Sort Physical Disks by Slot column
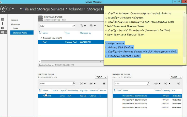This screenshot has height=117, width=187. (119, 91)
